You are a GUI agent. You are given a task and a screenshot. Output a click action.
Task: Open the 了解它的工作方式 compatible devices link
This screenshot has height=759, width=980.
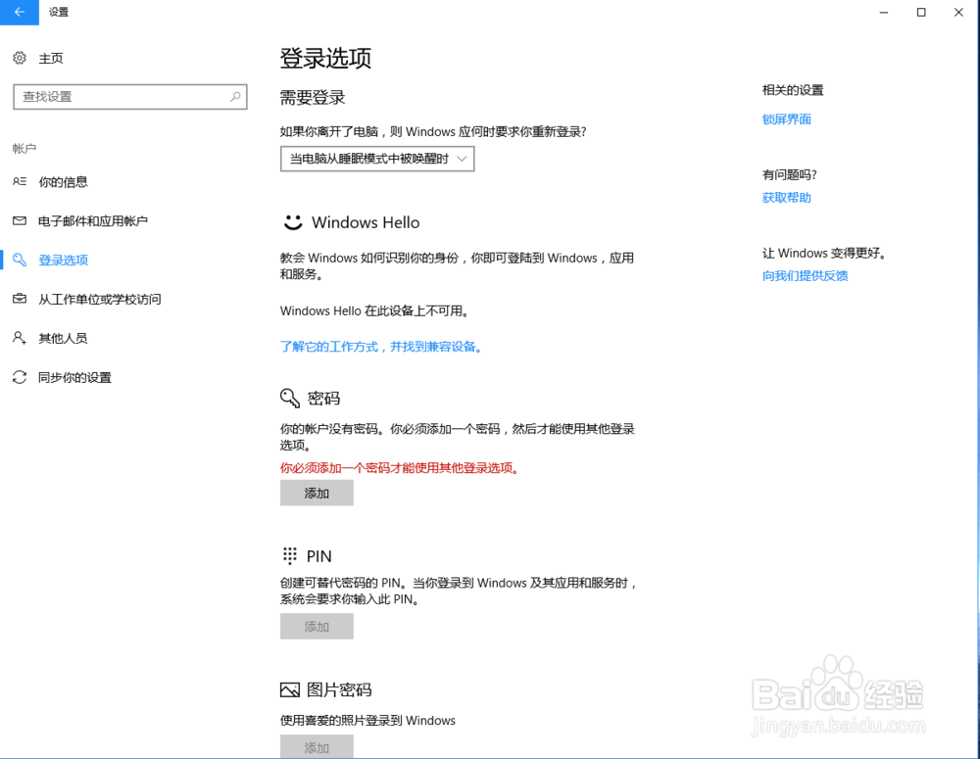(382, 347)
